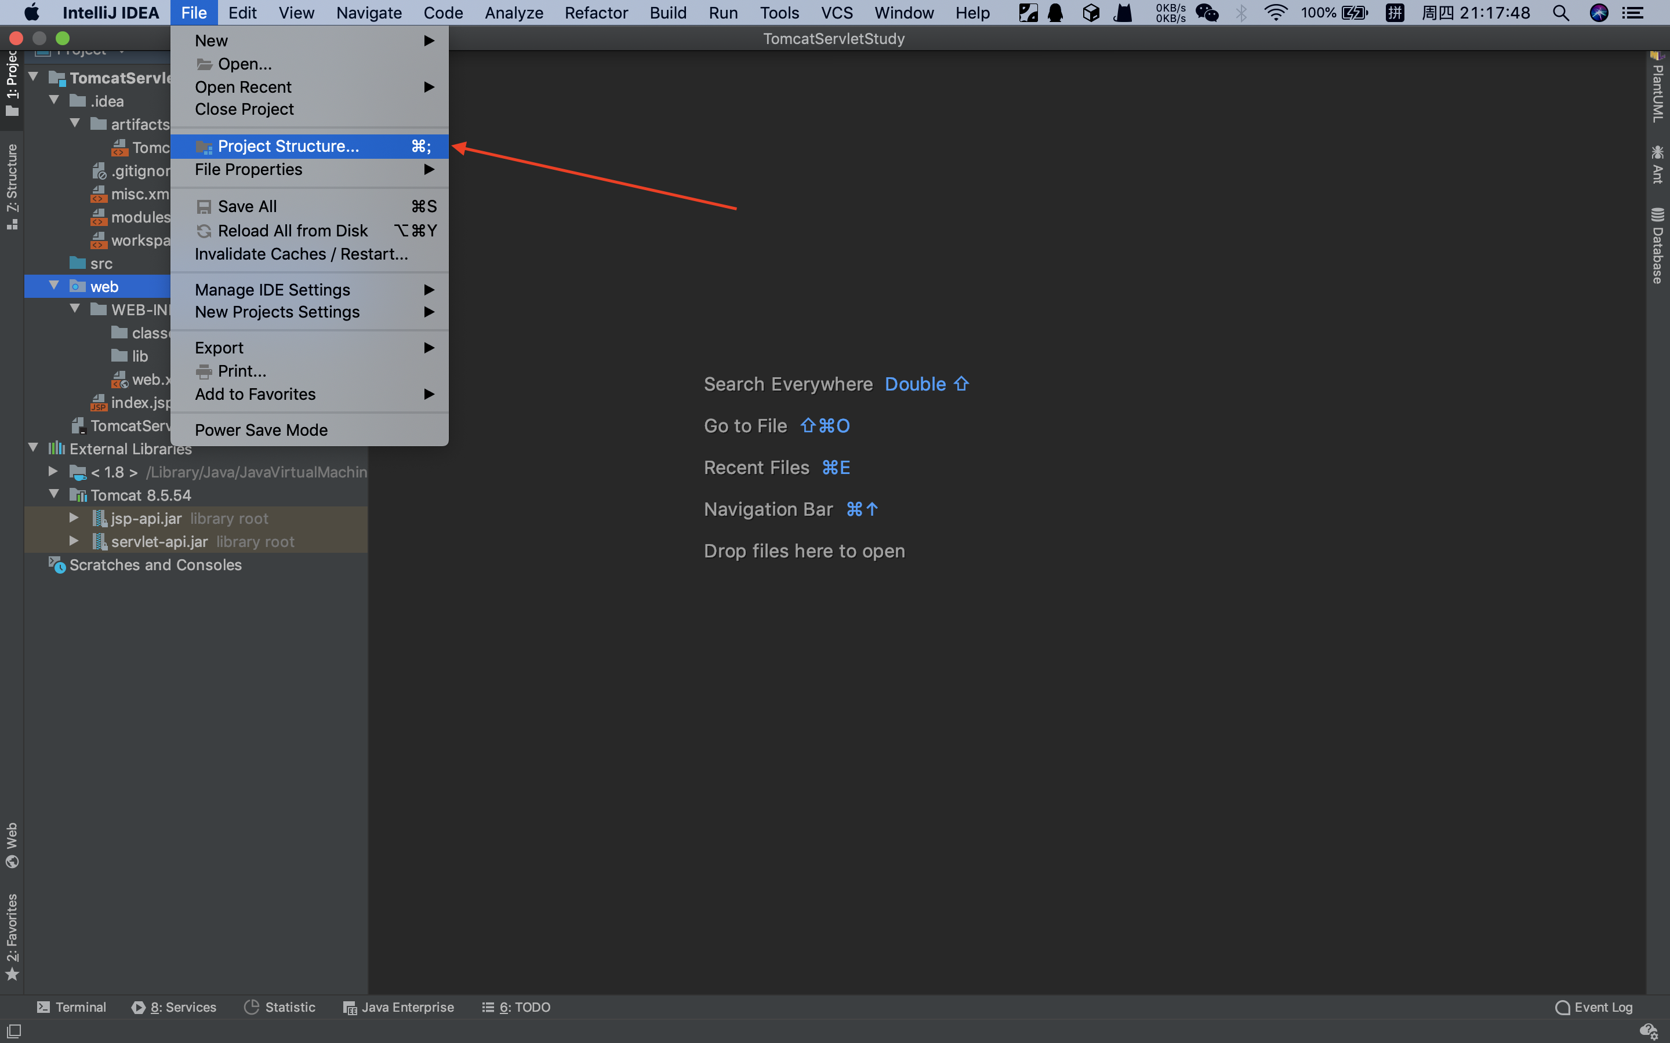Select Project Structure menu item
Viewport: 1670px width, 1043px height.
[288, 146]
